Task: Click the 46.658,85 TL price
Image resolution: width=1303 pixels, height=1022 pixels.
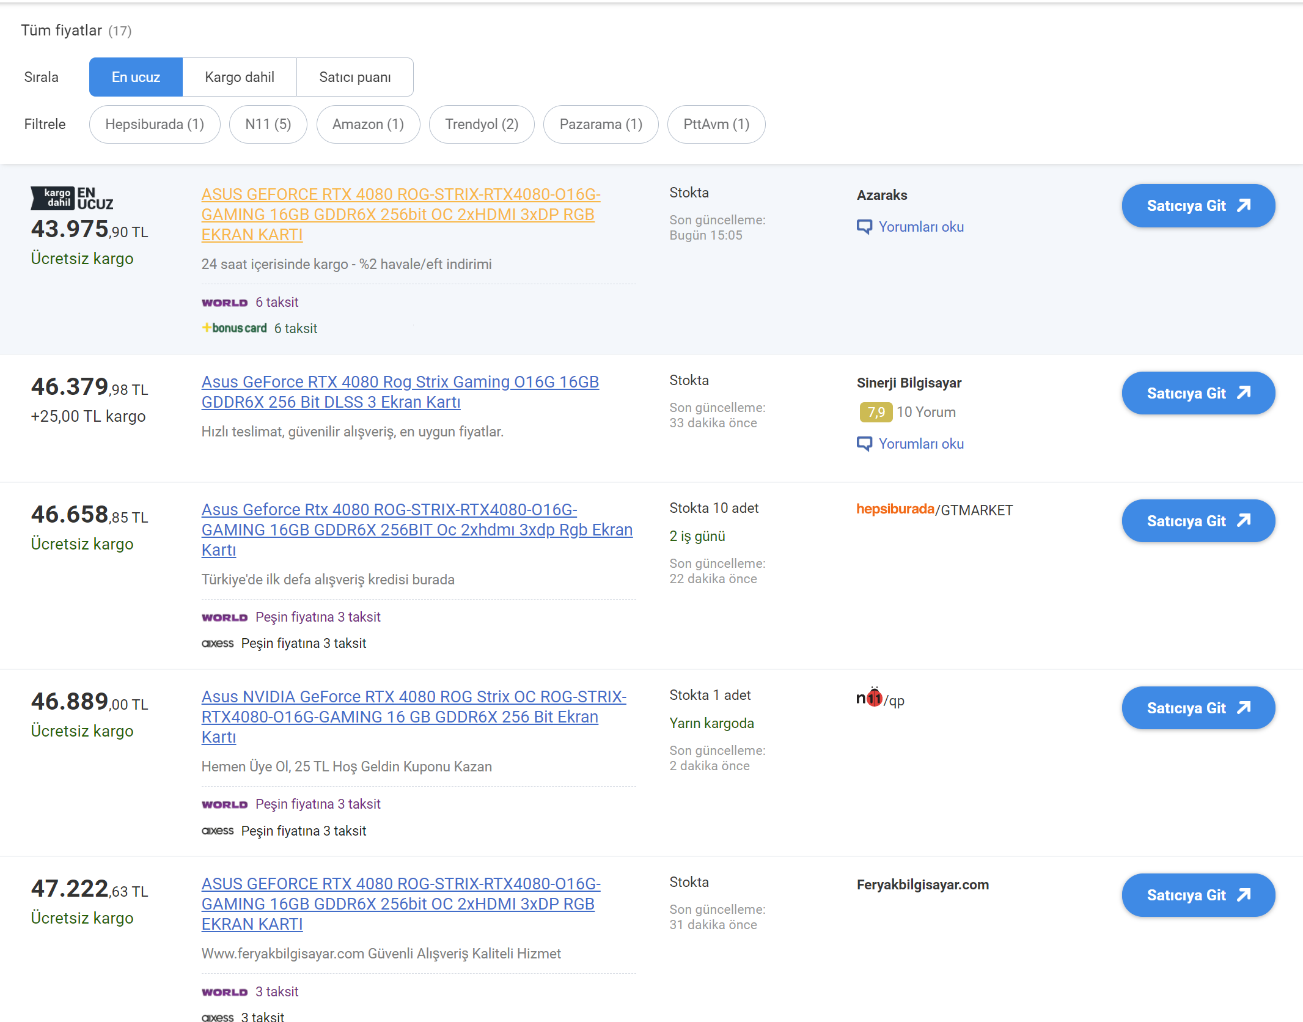Action: click(x=90, y=515)
